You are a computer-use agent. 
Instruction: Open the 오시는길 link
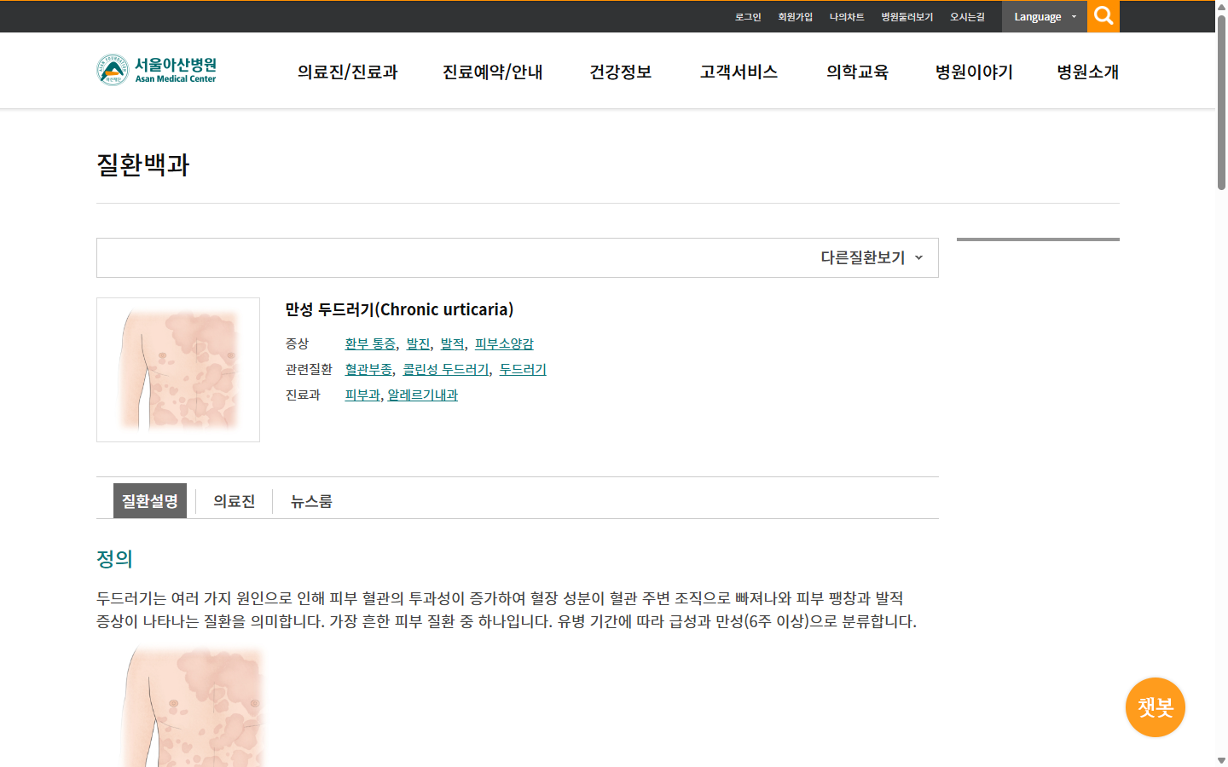[x=967, y=17]
